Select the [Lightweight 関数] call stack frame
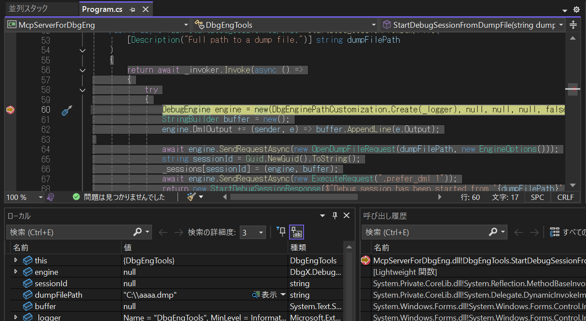Image resolution: width=586 pixels, height=321 pixels. (x=405, y=272)
